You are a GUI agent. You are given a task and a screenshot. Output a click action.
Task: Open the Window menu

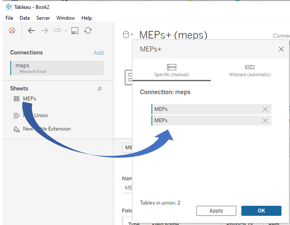[65, 18]
